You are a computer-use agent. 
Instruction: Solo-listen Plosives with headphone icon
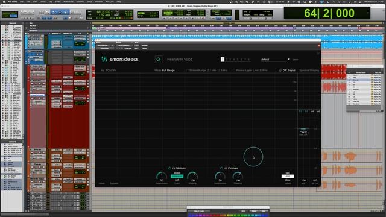point(226,168)
